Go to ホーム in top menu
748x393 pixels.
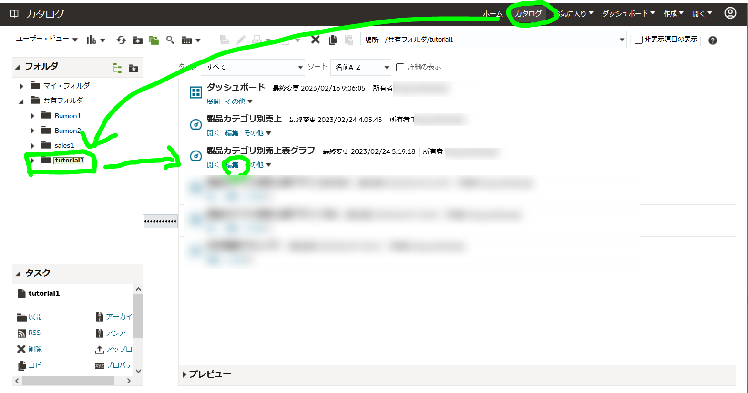492,14
